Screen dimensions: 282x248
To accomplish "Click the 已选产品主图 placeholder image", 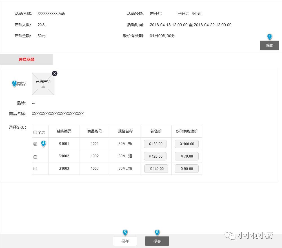I will [43, 84].
